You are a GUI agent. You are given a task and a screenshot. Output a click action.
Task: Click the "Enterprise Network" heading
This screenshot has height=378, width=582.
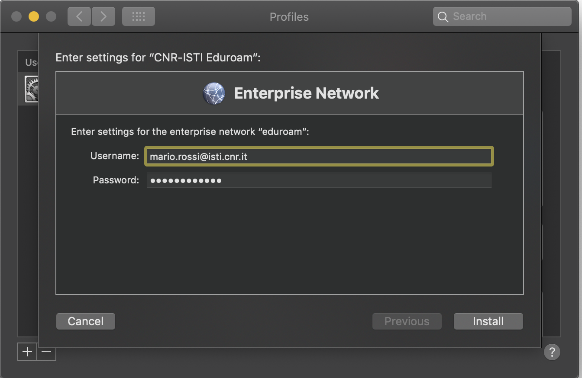307,93
